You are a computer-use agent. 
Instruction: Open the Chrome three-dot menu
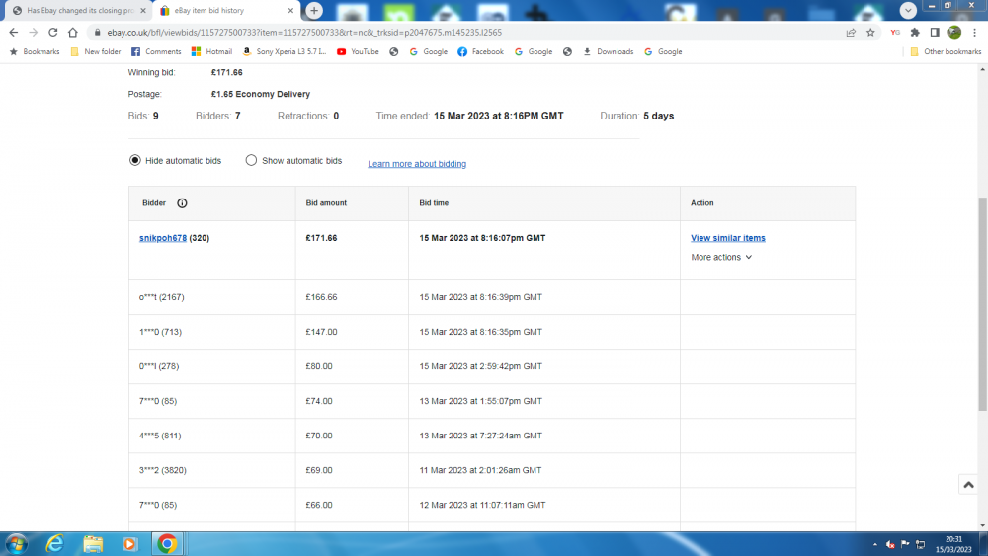[974, 32]
